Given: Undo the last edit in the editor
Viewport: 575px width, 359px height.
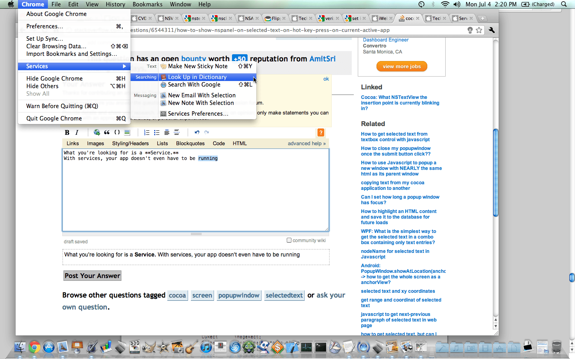Looking at the screenshot, I should coord(196,132).
